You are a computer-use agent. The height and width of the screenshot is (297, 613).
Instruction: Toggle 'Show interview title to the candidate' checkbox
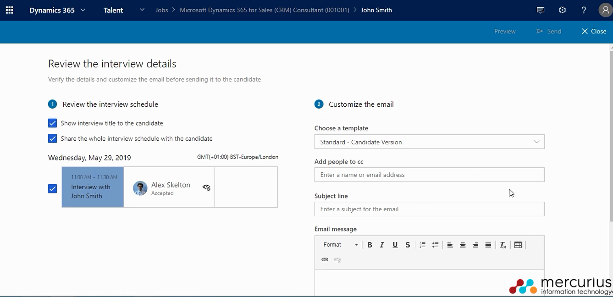(x=52, y=123)
